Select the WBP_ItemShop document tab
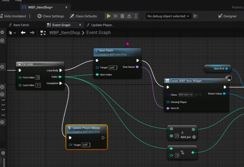244x167 pixels. tap(40, 7)
